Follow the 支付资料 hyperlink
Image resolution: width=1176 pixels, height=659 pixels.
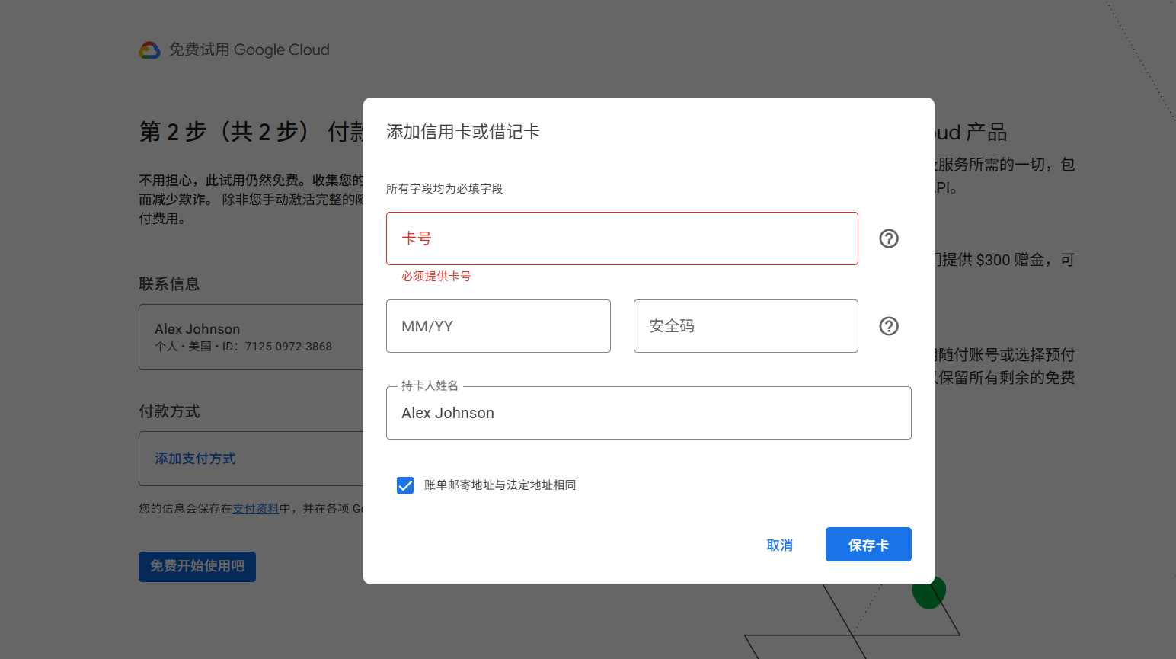tap(255, 508)
